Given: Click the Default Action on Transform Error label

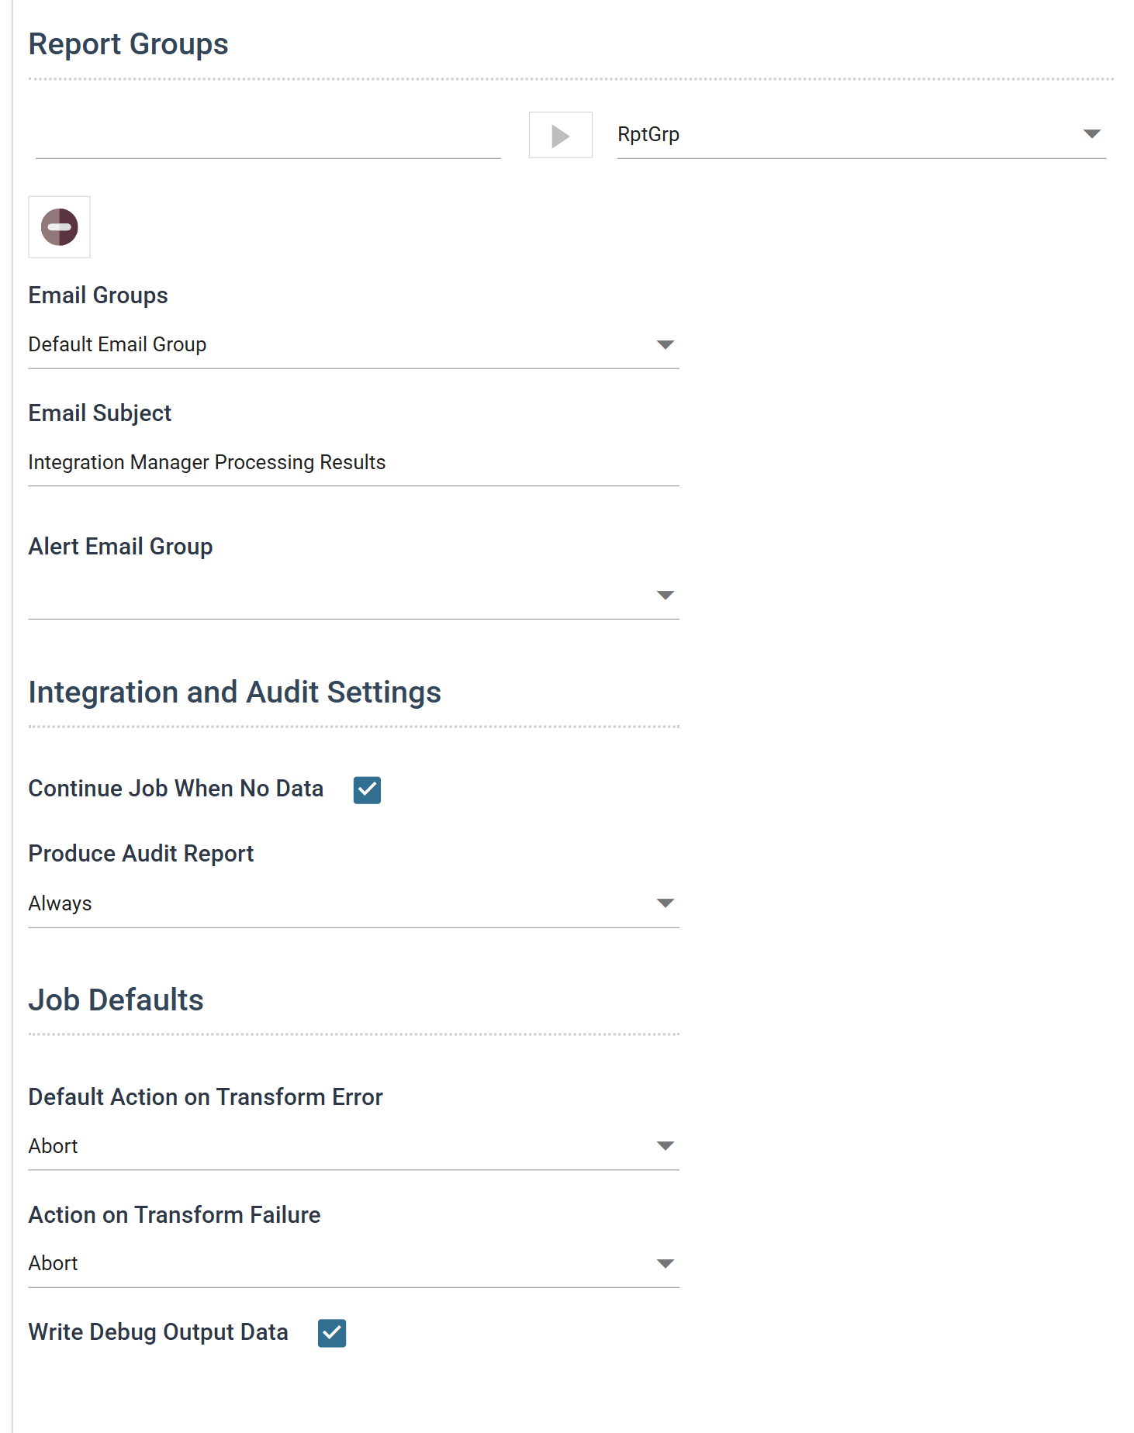Looking at the screenshot, I should 206,1097.
